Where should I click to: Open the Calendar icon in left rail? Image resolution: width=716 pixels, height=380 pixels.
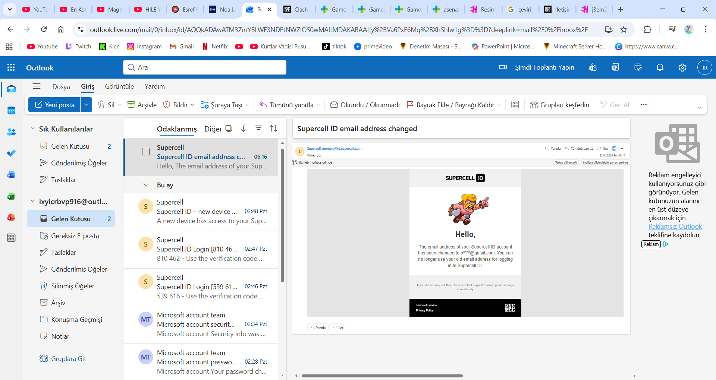11,110
